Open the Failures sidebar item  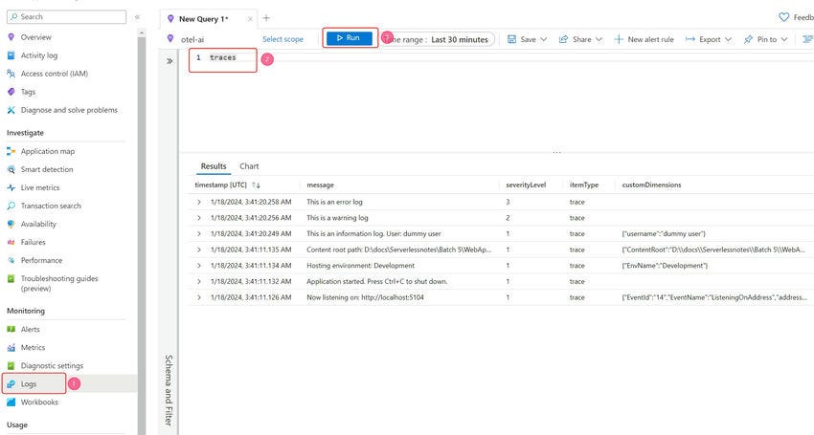tap(27, 242)
